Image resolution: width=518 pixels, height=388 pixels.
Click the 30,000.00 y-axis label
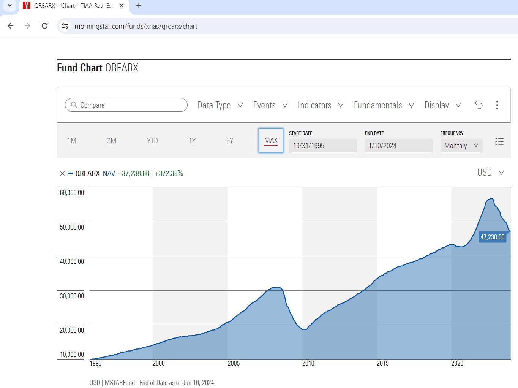tap(72, 296)
